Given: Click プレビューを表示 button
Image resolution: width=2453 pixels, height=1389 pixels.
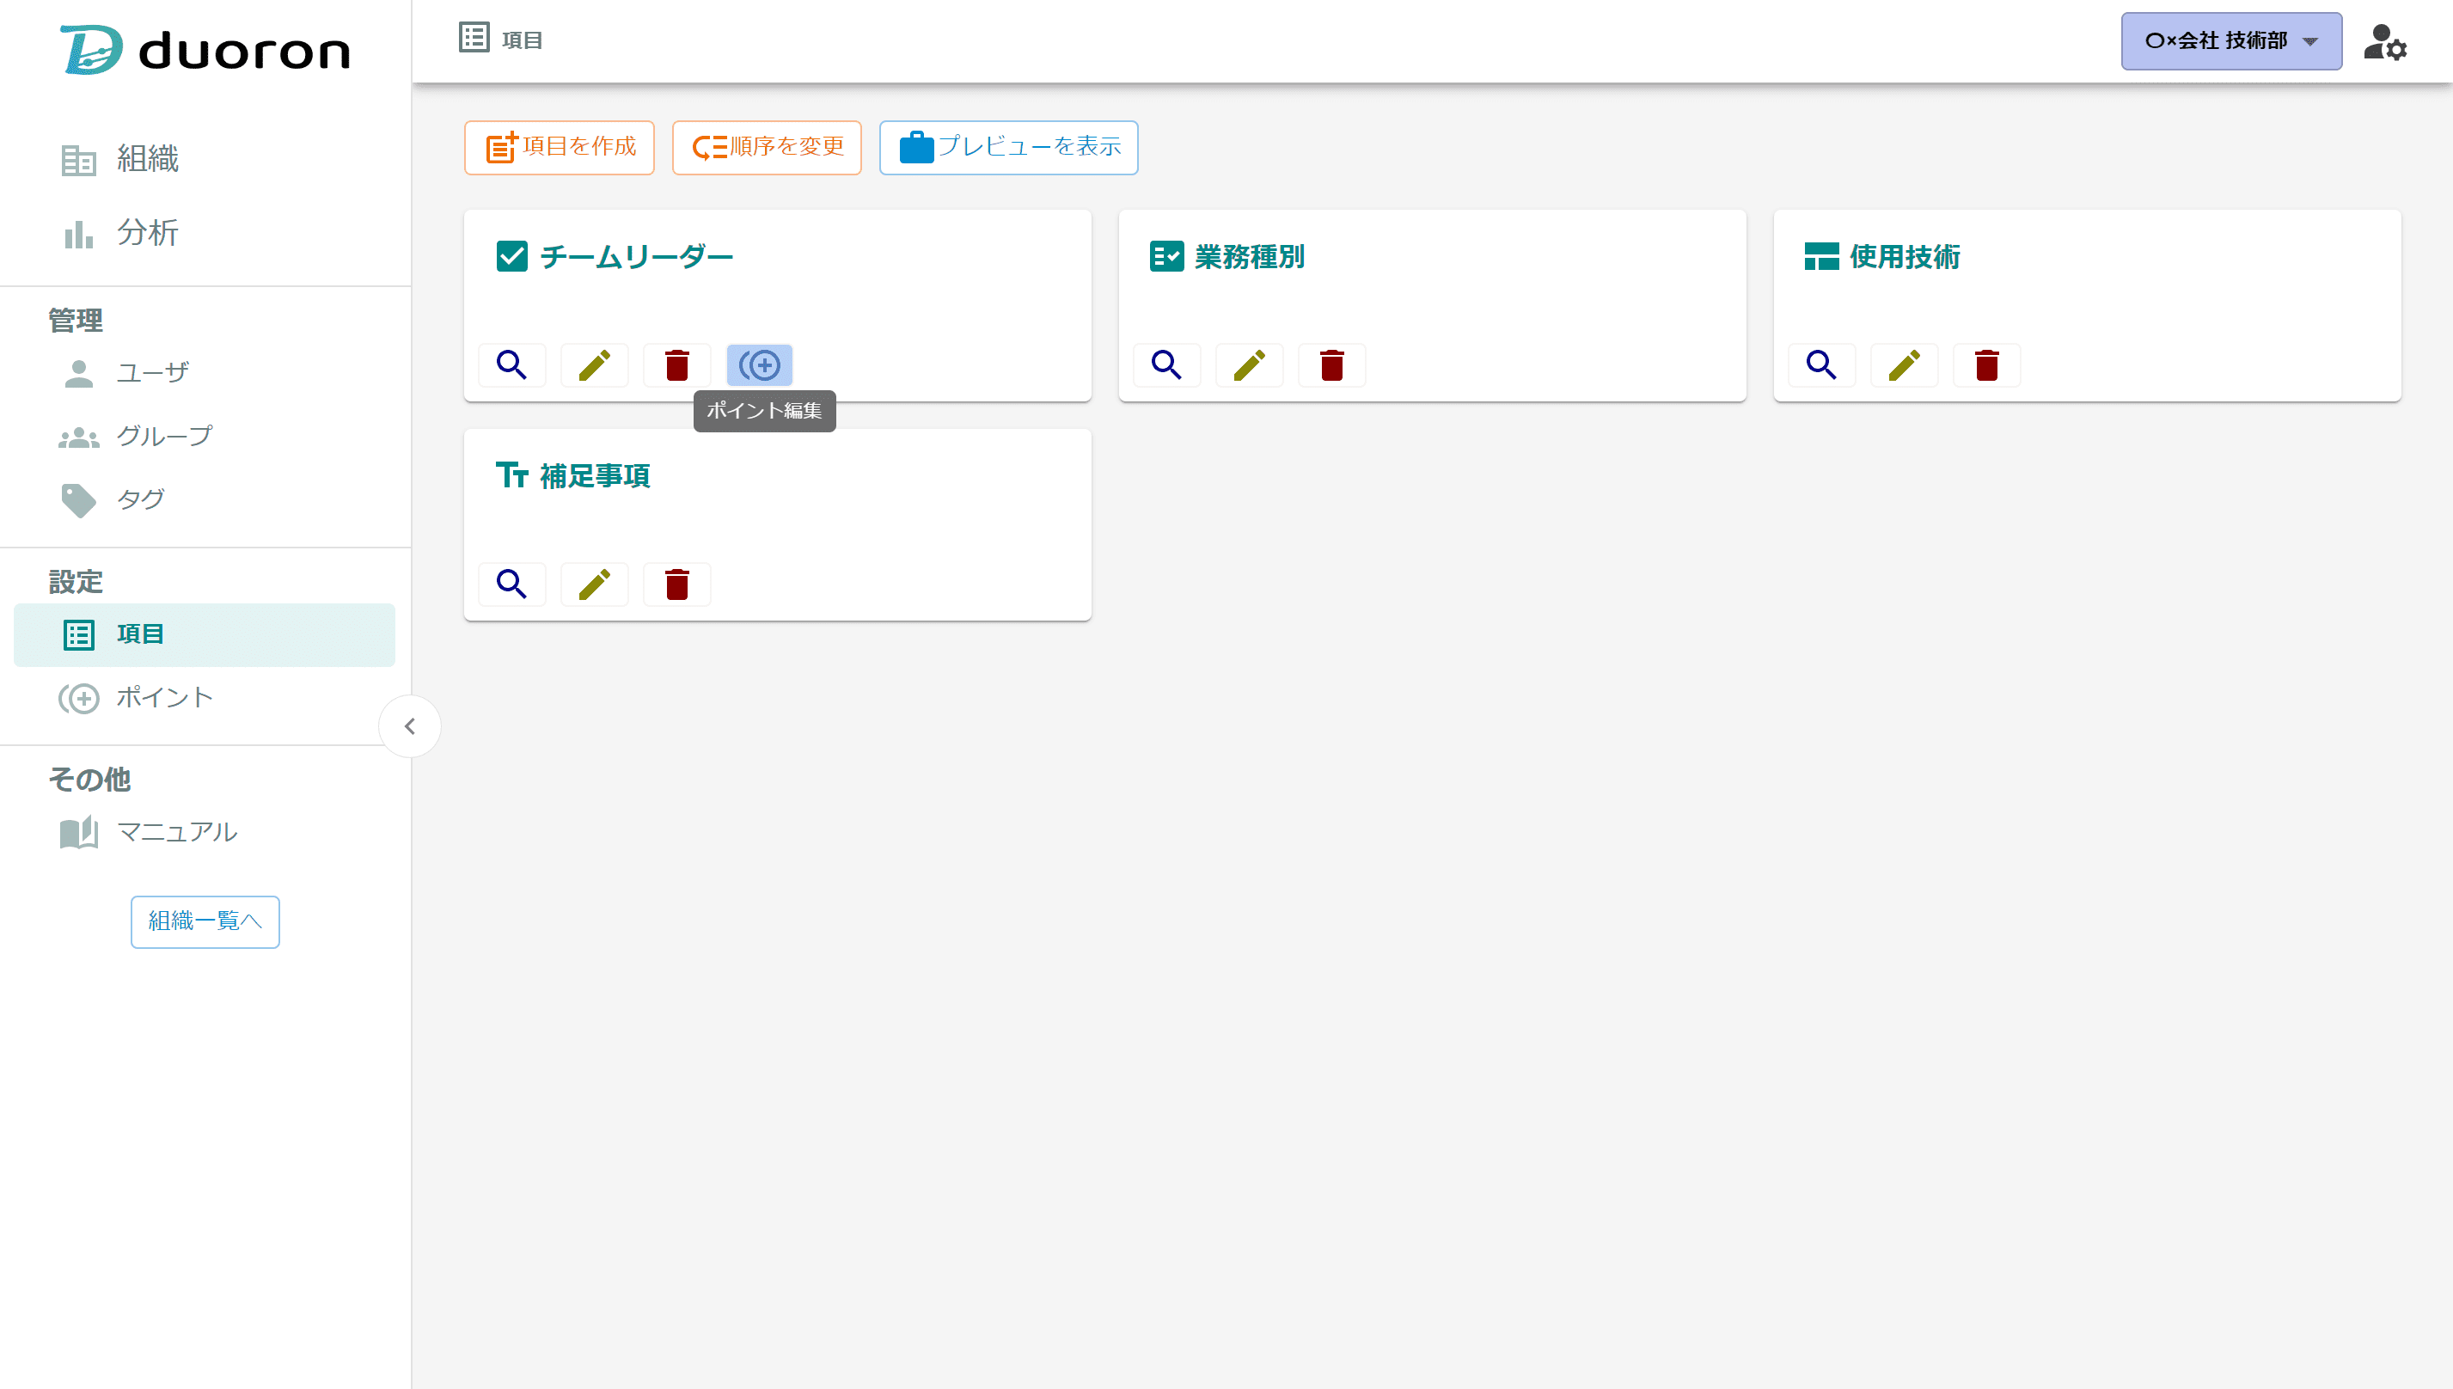Looking at the screenshot, I should (x=1009, y=147).
